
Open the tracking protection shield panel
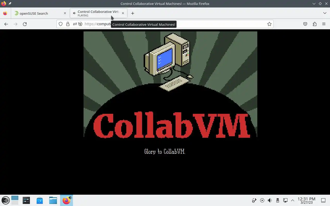coord(61,24)
